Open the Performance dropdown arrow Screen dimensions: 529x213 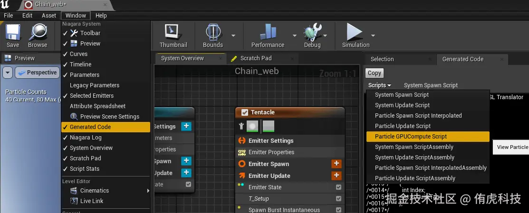coord(294,35)
